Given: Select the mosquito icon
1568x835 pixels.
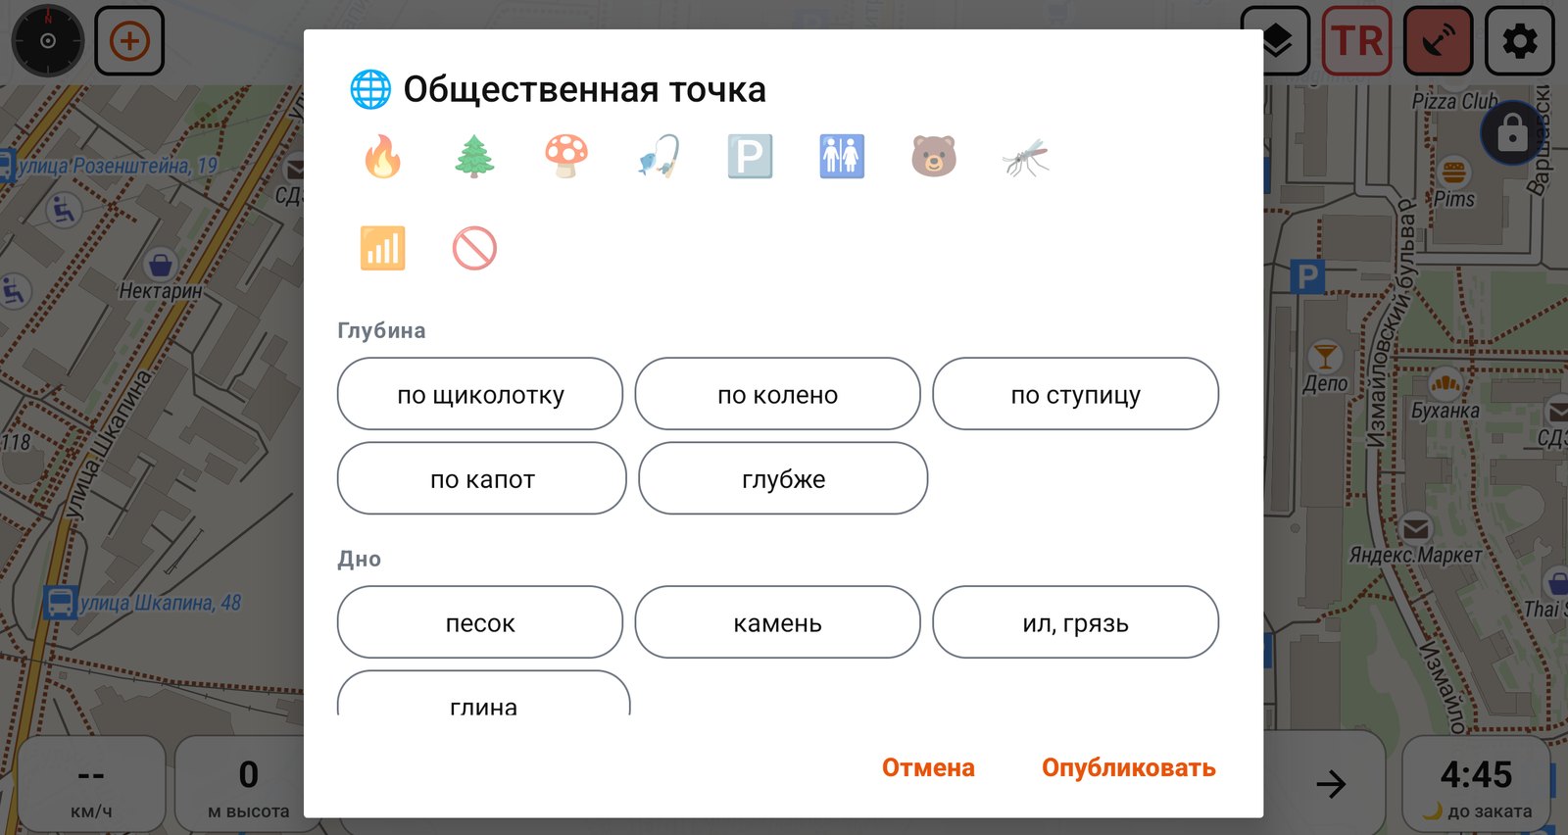Looking at the screenshot, I should (1026, 157).
